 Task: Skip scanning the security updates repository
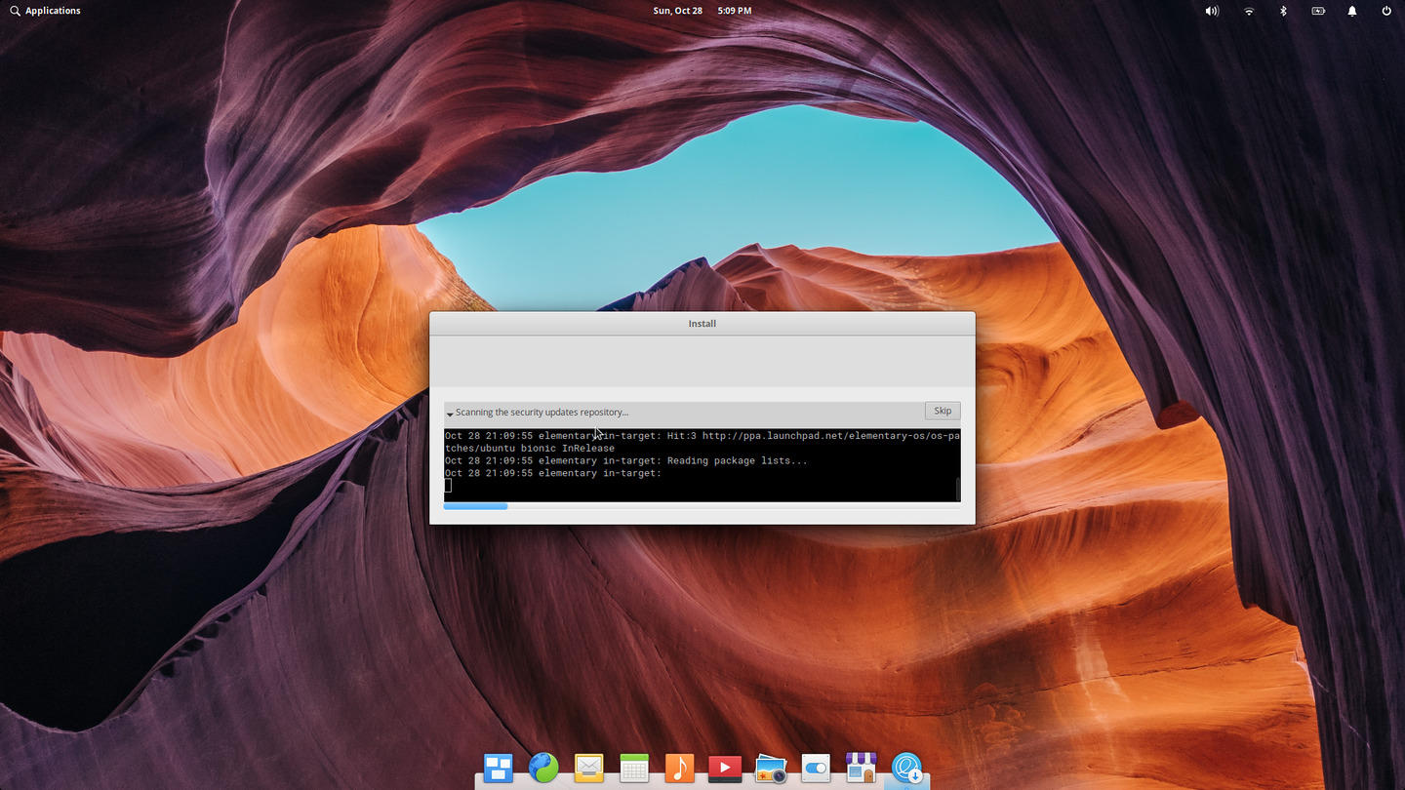pos(943,411)
